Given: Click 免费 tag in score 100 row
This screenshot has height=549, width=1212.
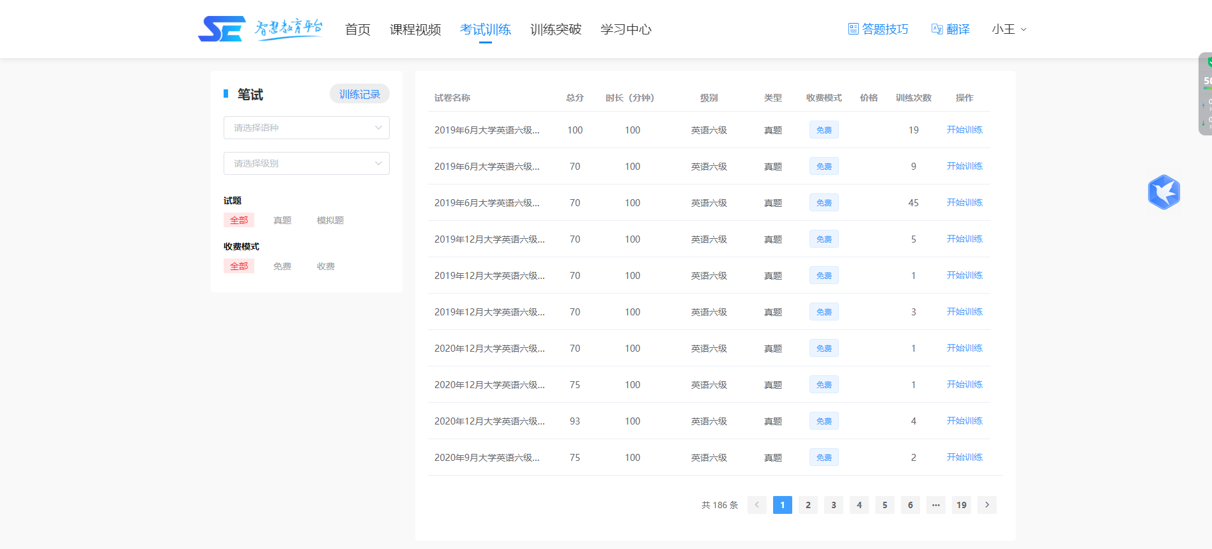Looking at the screenshot, I should [x=824, y=130].
